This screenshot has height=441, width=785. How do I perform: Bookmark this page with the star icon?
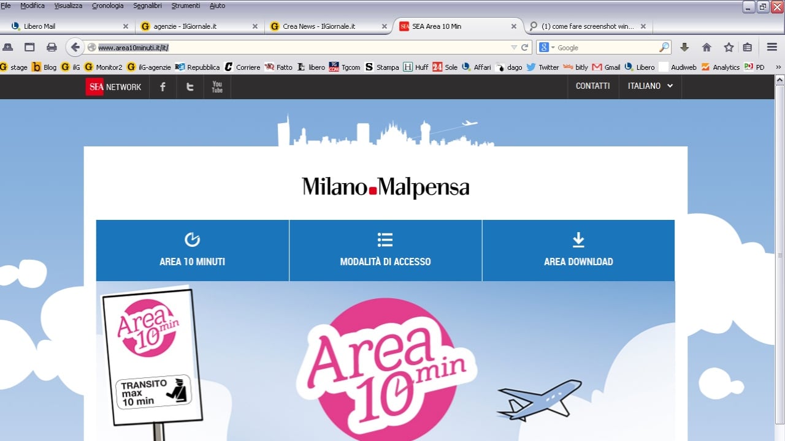tap(729, 47)
